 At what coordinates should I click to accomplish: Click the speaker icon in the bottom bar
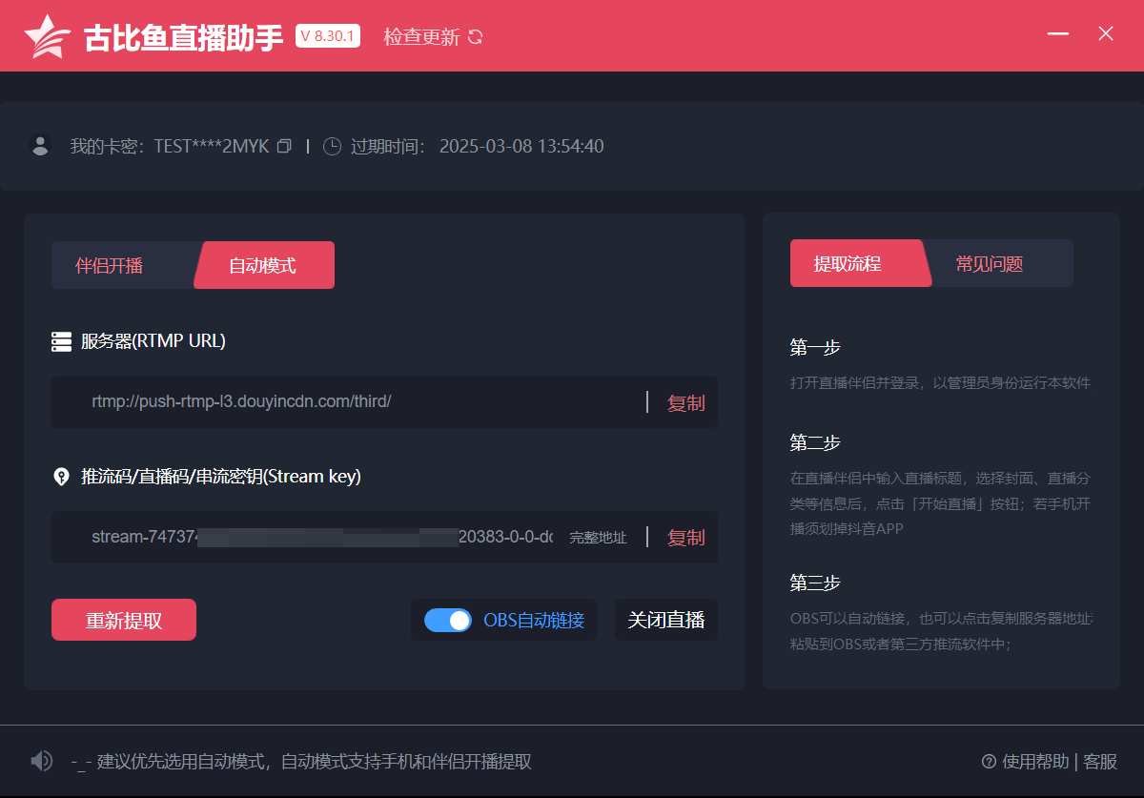click(41, 761)
